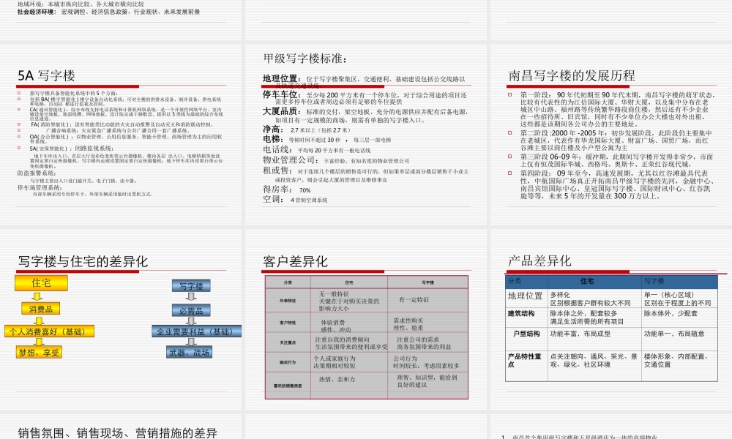732x439 pixels.
Task: Click the 第一阶段 paragraph in 南昌写字楼的发展历程
Action: pyautogui.click(x=616, y=109)
